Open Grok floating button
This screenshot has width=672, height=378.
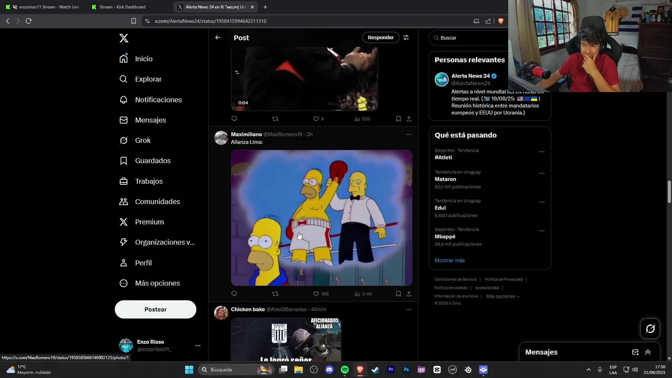click(650, 329)
